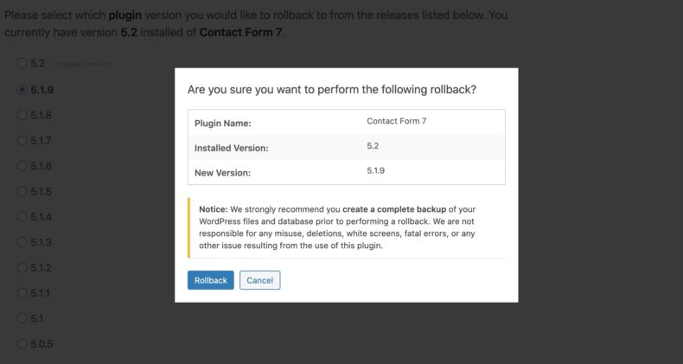Select the 5.1 release radio

coord(22,318)
